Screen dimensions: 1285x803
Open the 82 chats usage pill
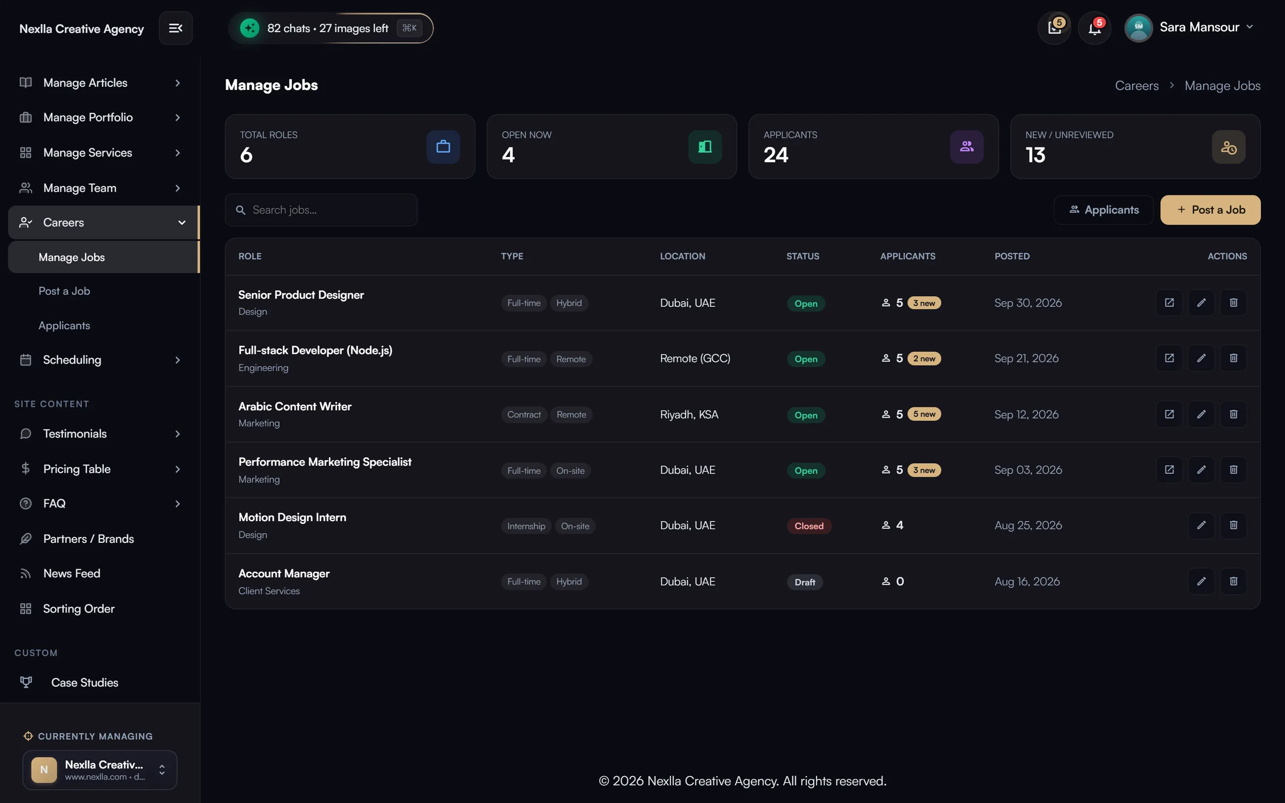click(330, 28)
